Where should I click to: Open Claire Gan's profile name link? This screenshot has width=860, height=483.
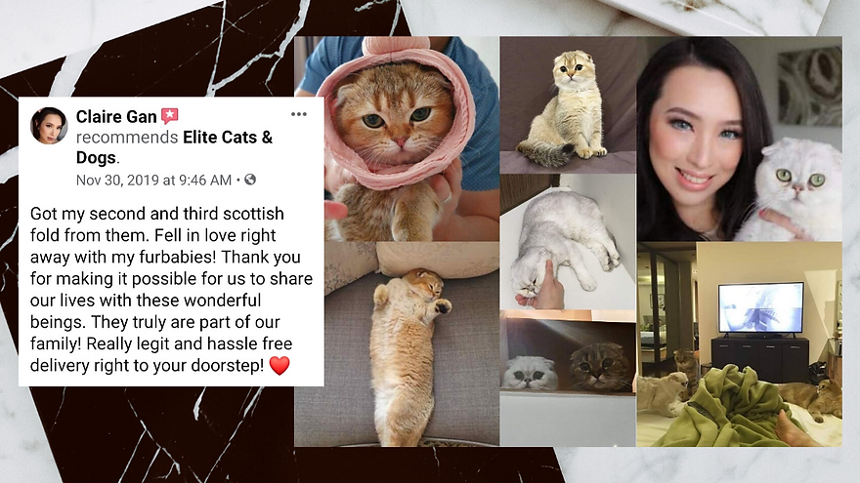coord(116,117)
